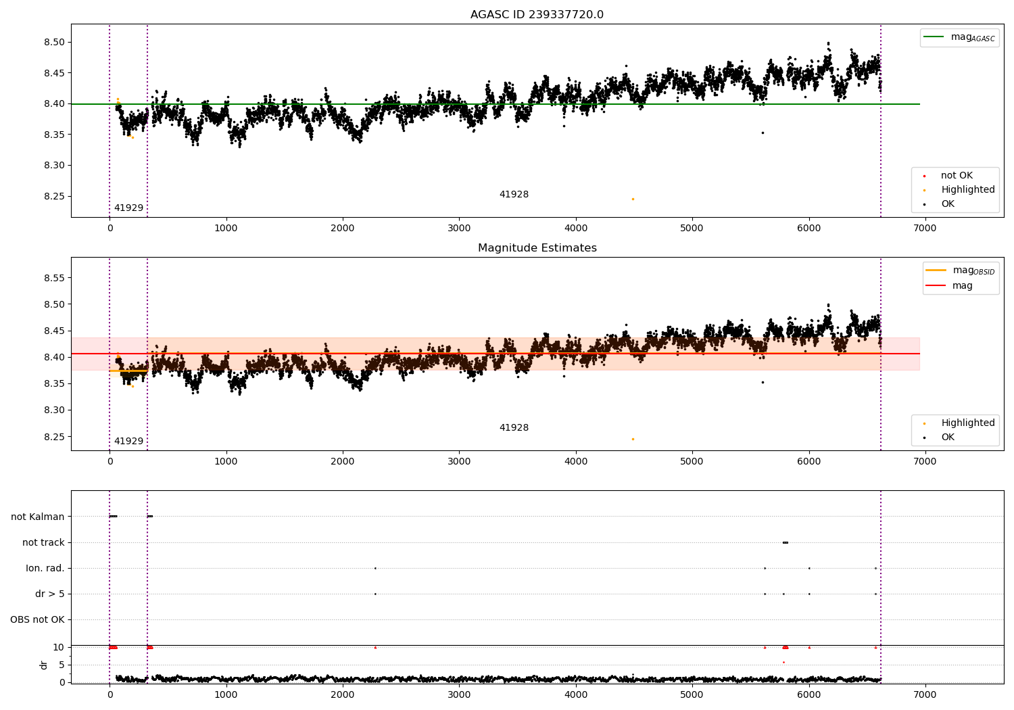Click the mag OBSID legend entry in middle plot
The height and width of the screenshot is (710, 1014).
pos(960,270)
